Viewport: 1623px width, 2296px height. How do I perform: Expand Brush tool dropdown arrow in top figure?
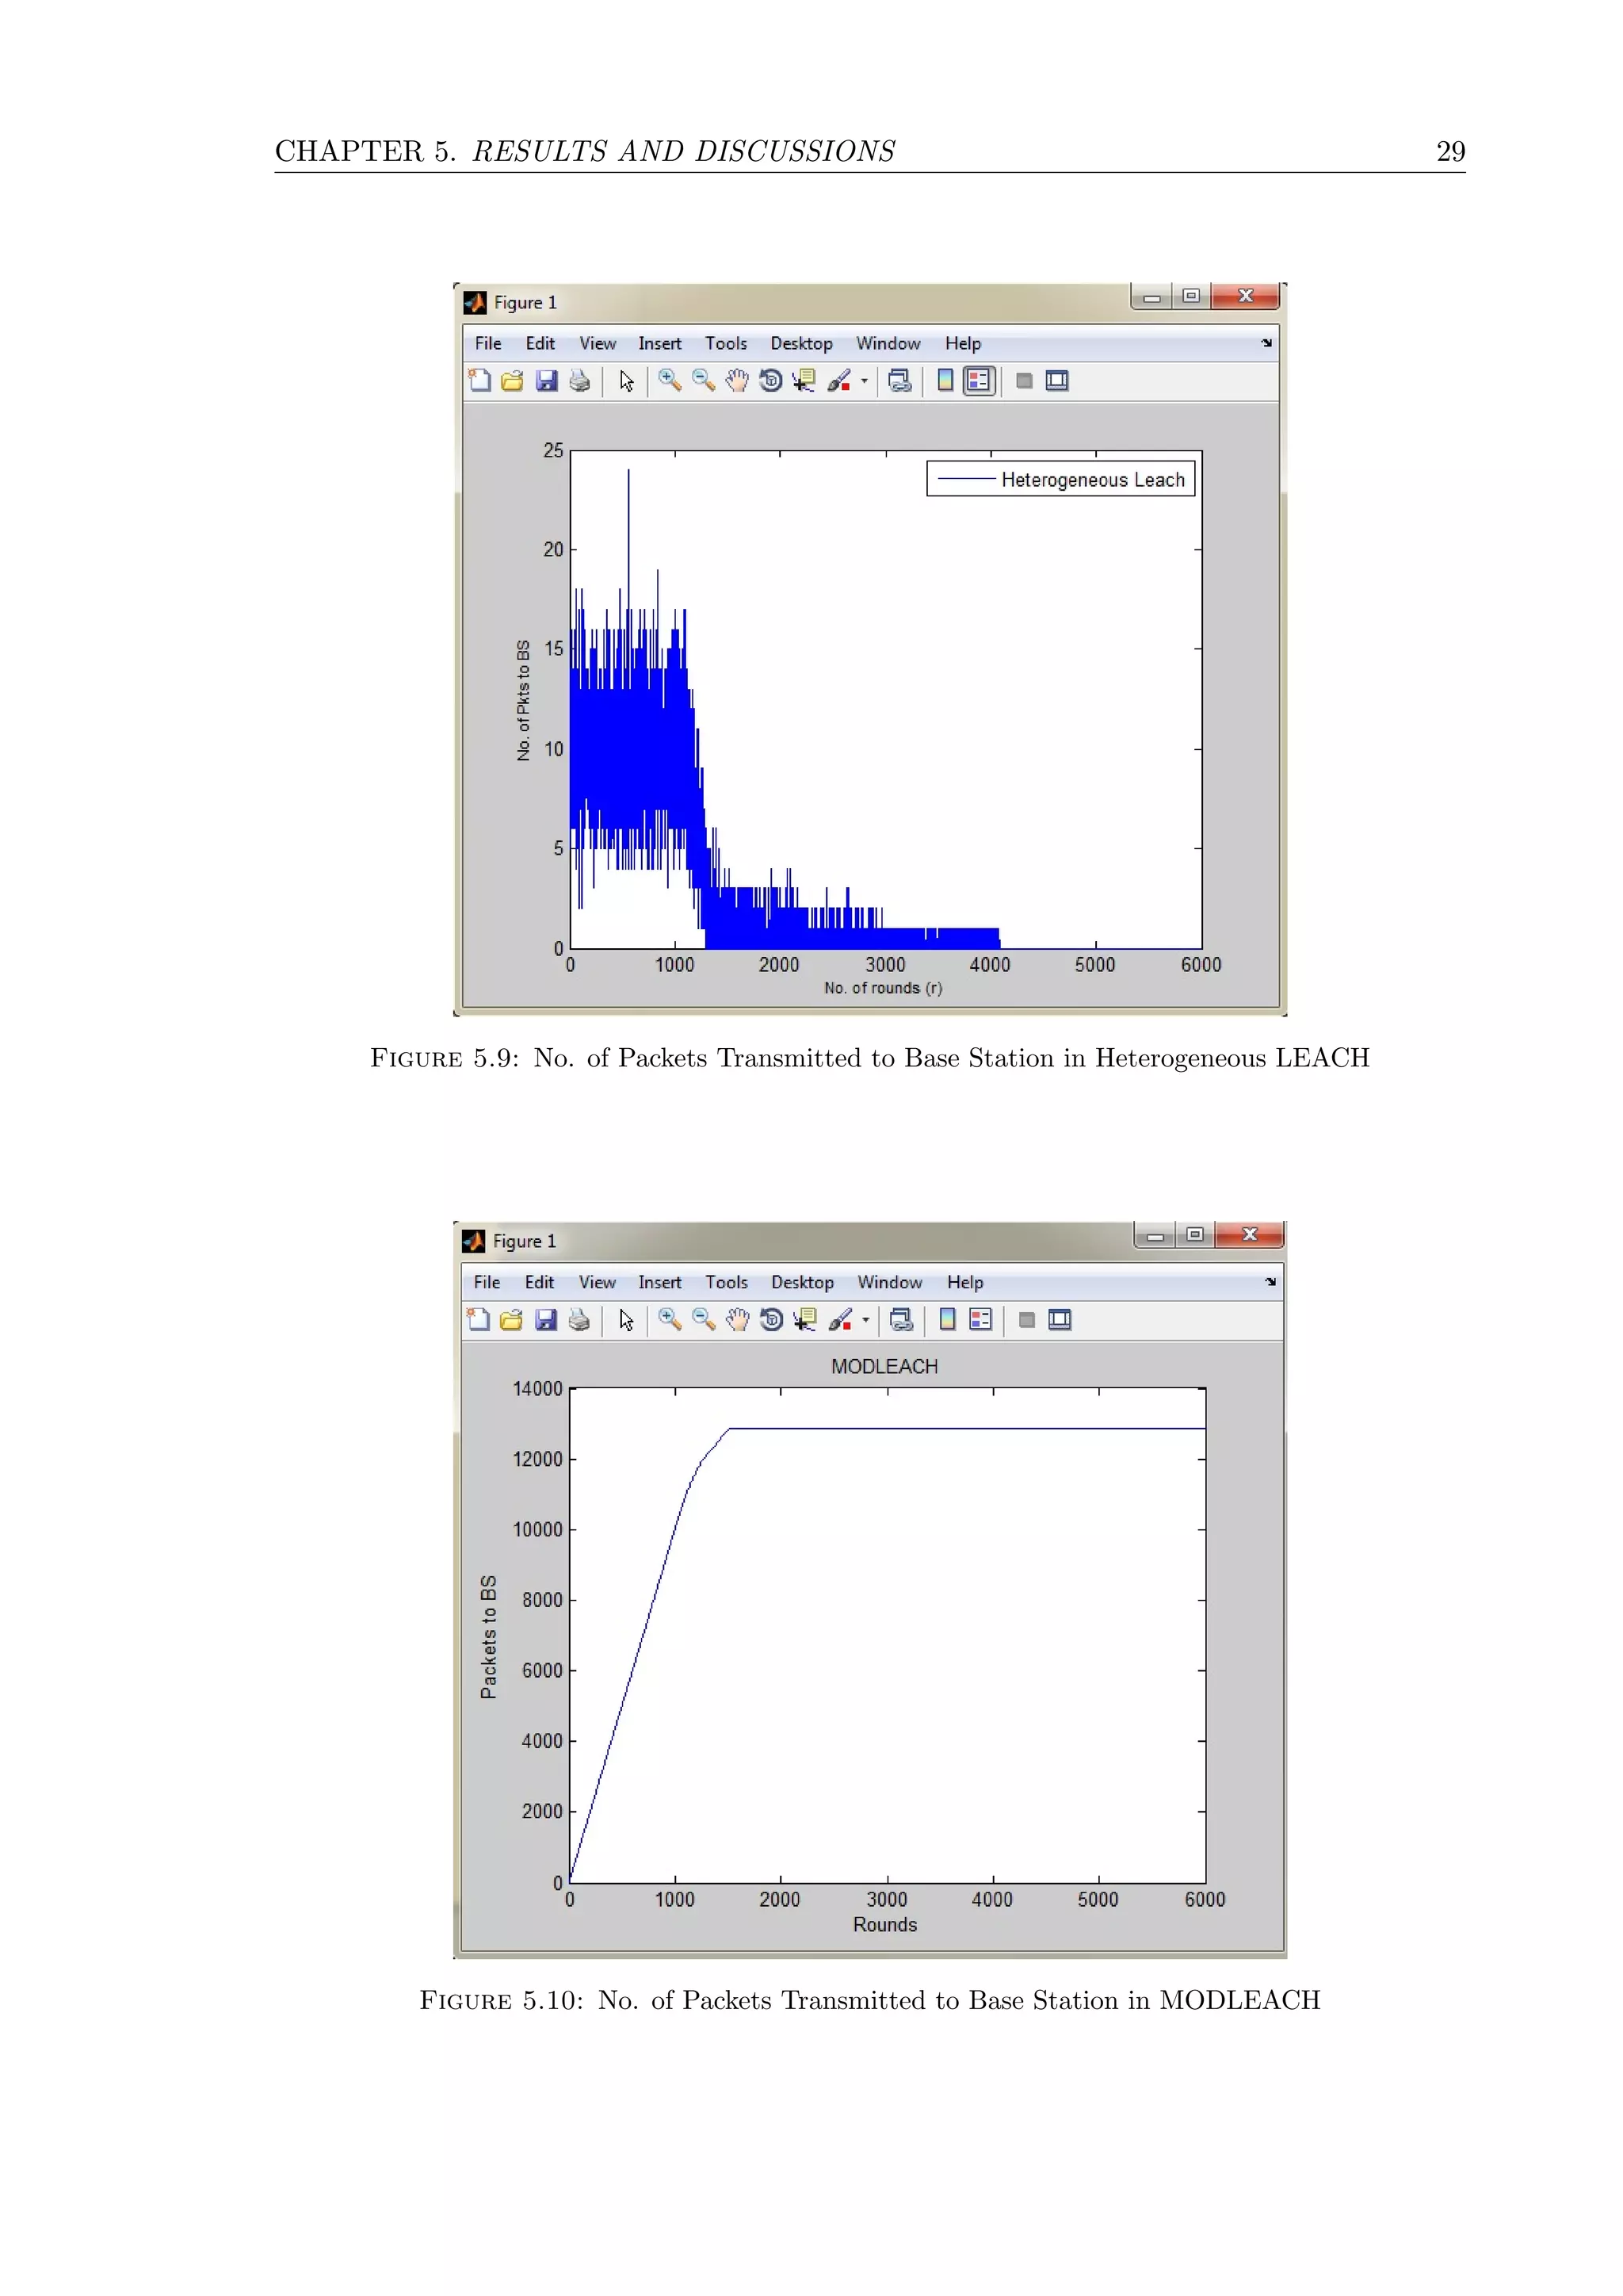865,381
